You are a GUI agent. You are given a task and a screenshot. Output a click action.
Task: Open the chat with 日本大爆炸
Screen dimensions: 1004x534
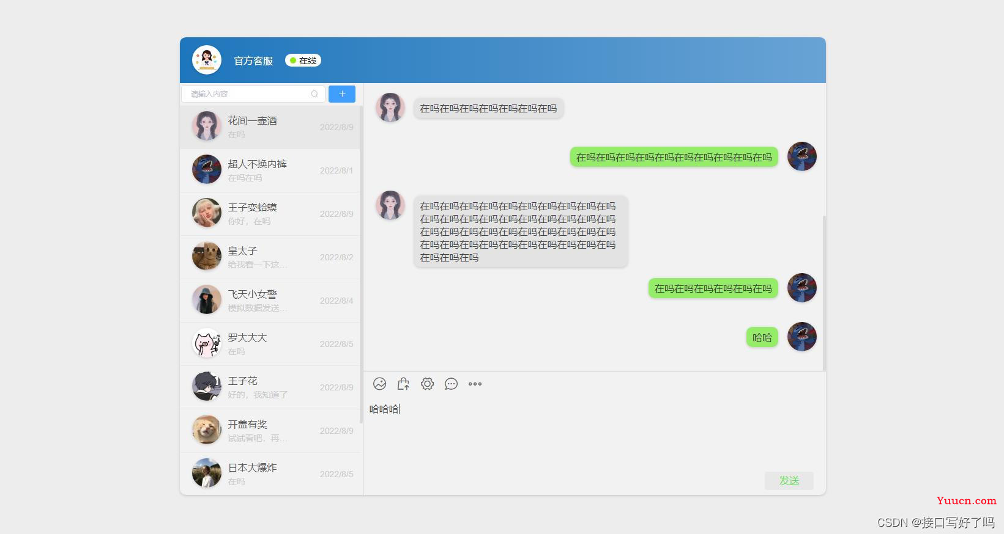click(x=270, y=474)
